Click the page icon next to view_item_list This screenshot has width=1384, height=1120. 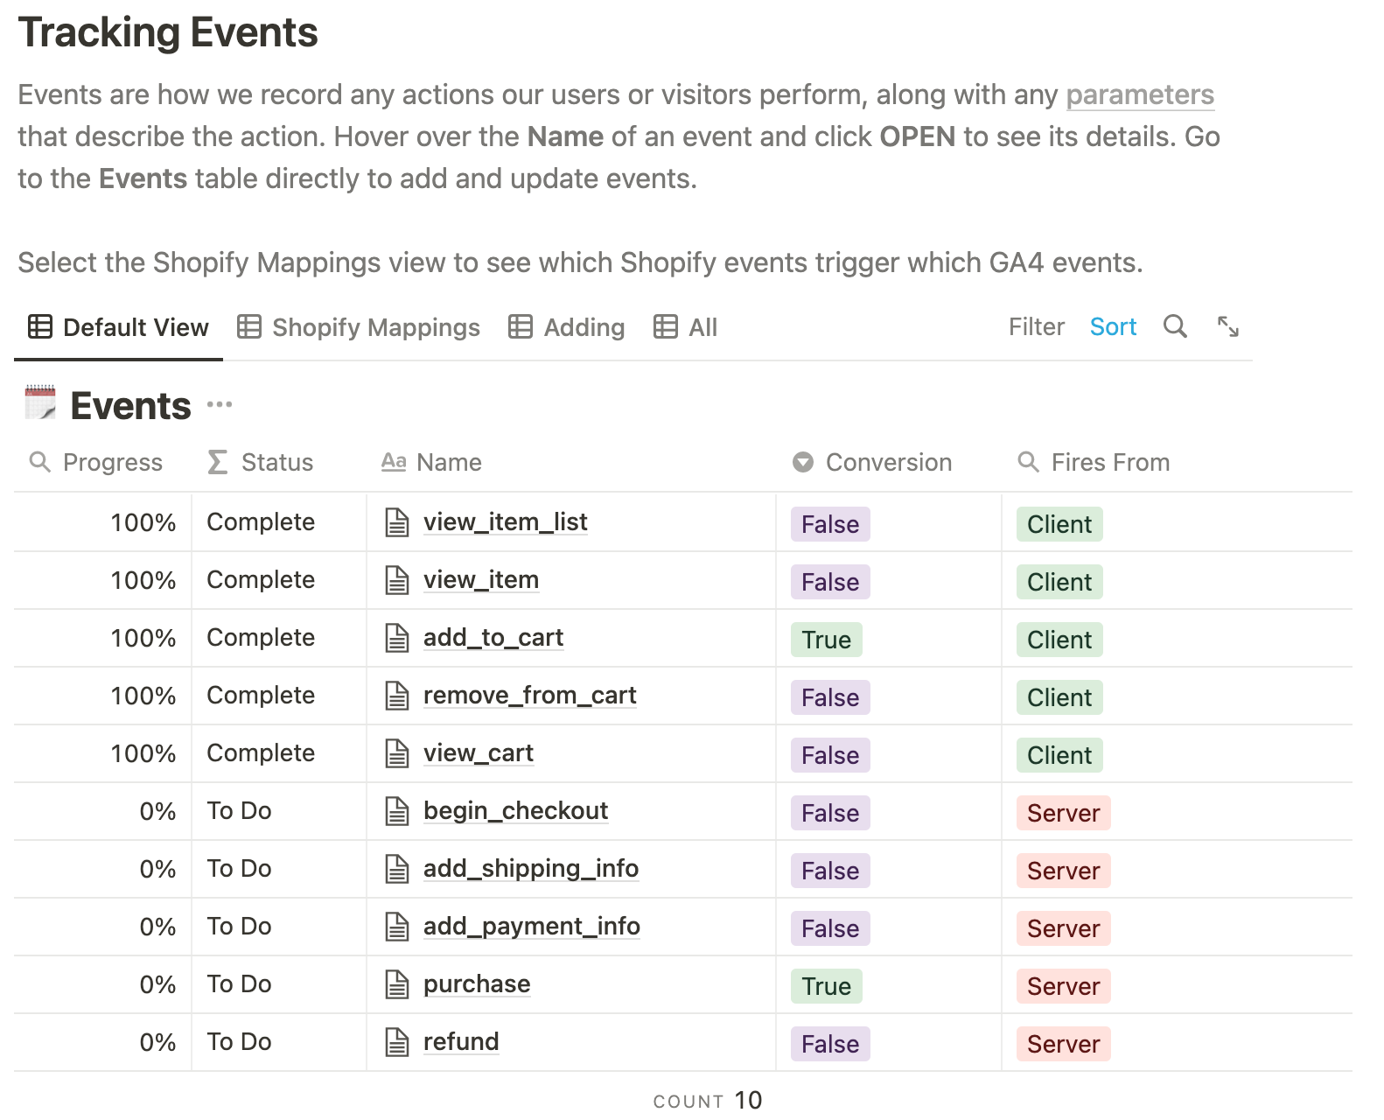397,523
